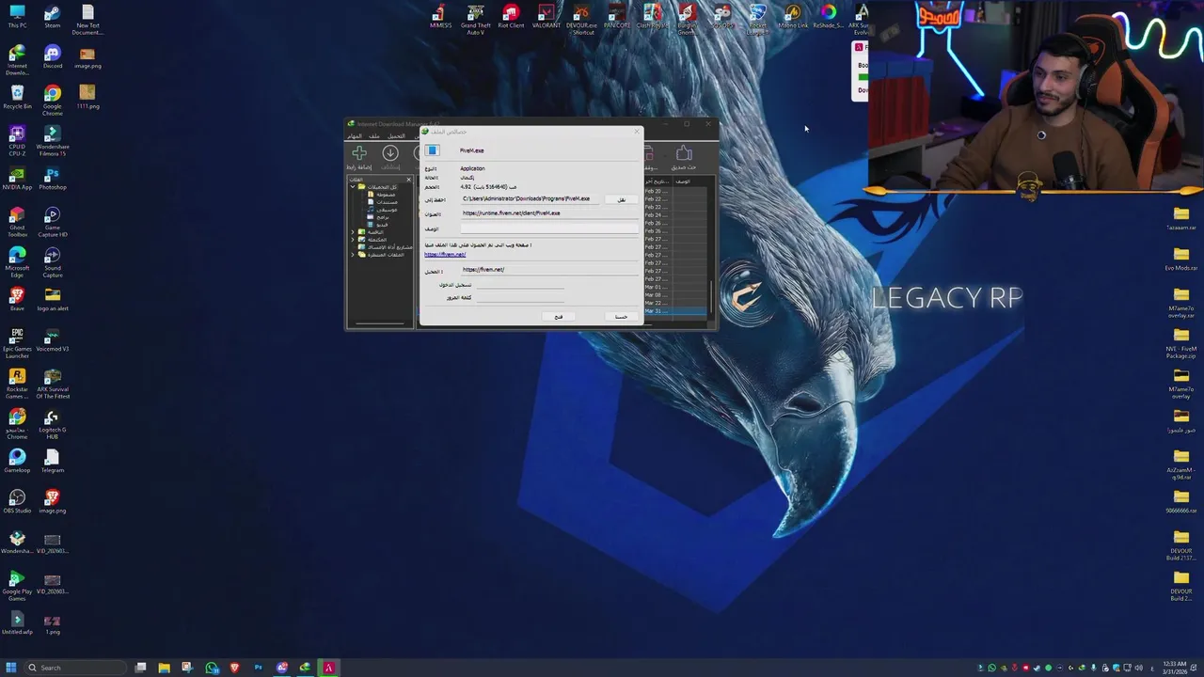1204x677 pixels.
Task: Open the Discord desktop shortcut
Action: click(x=53, y=57)
